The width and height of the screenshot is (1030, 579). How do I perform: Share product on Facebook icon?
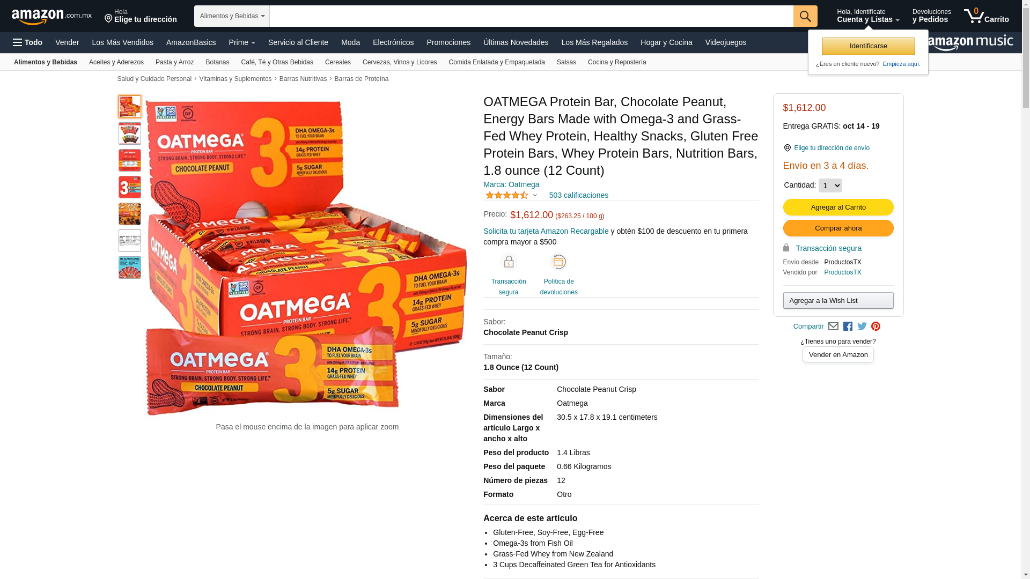coord(848,326)
